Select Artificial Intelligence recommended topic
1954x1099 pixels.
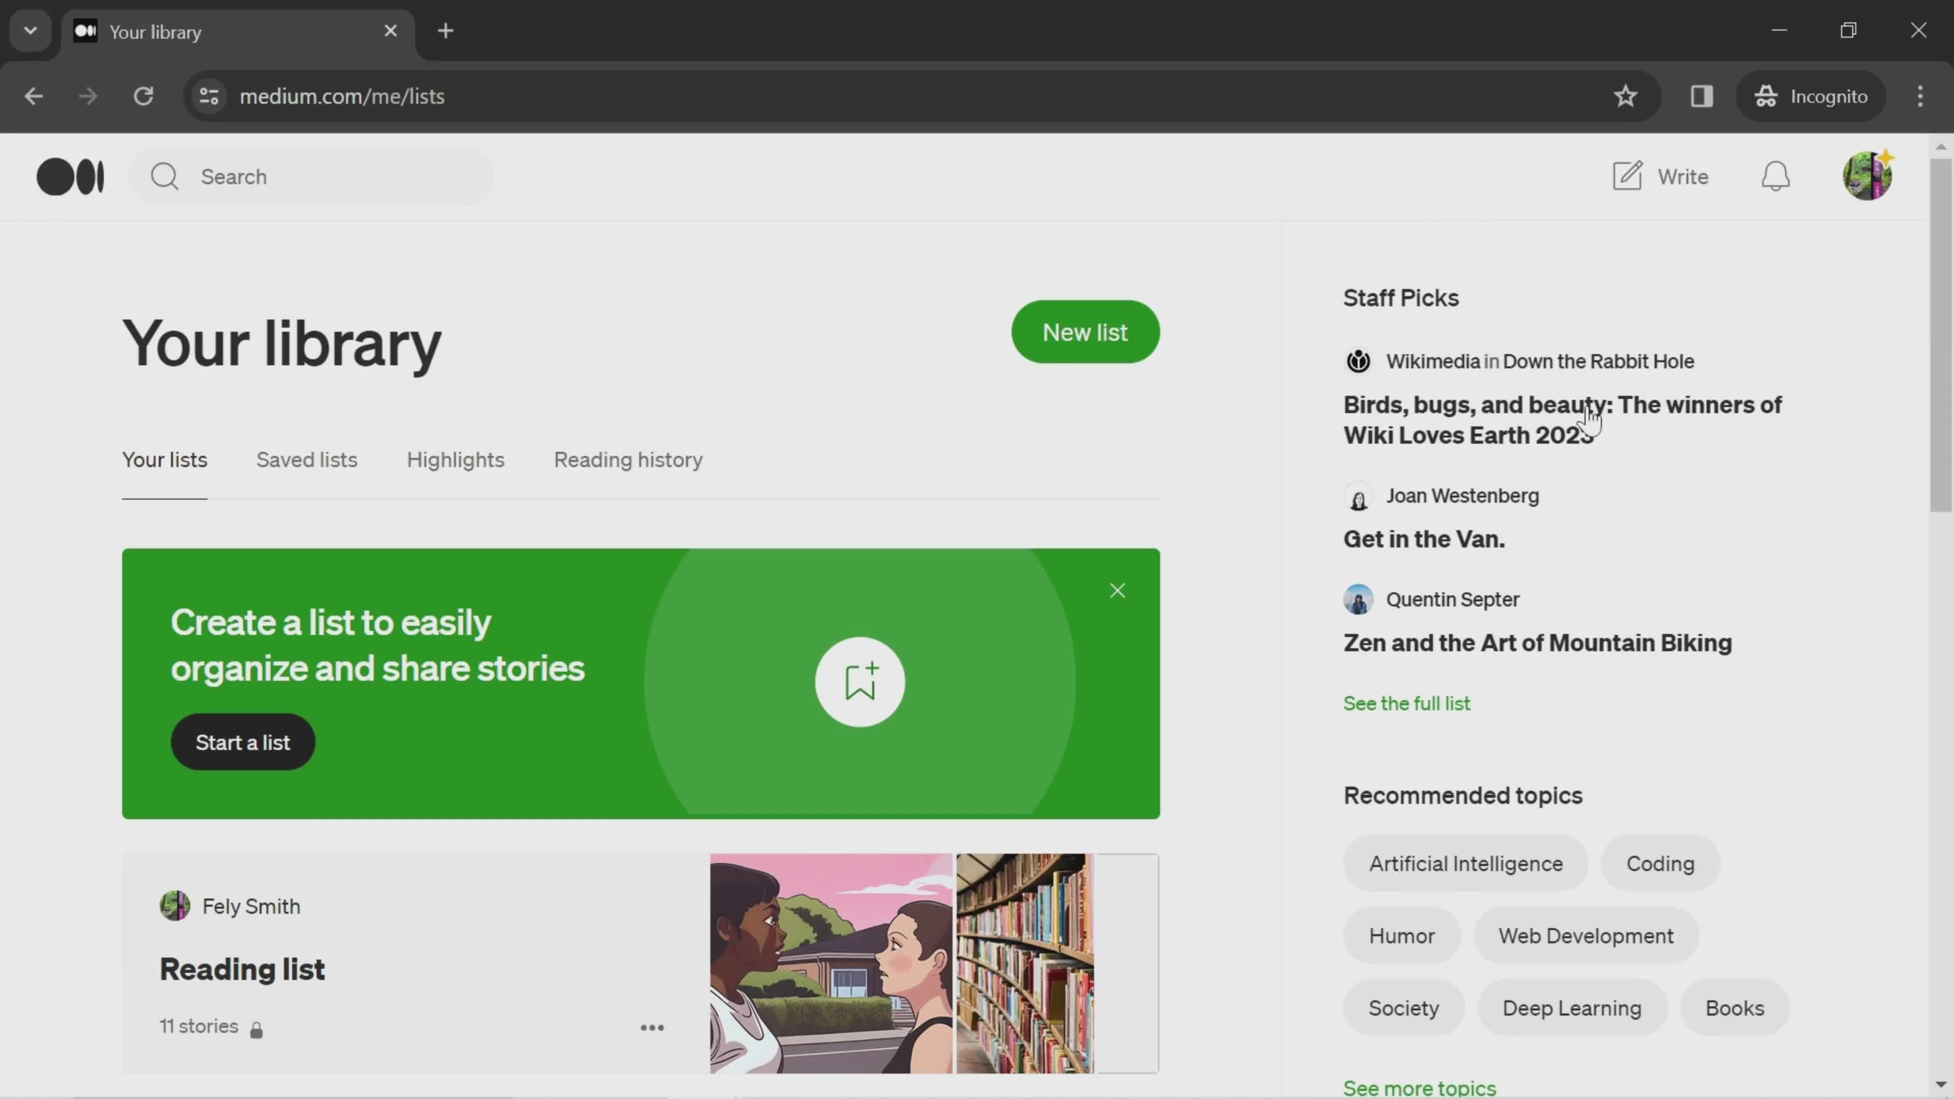(1466, 863)
